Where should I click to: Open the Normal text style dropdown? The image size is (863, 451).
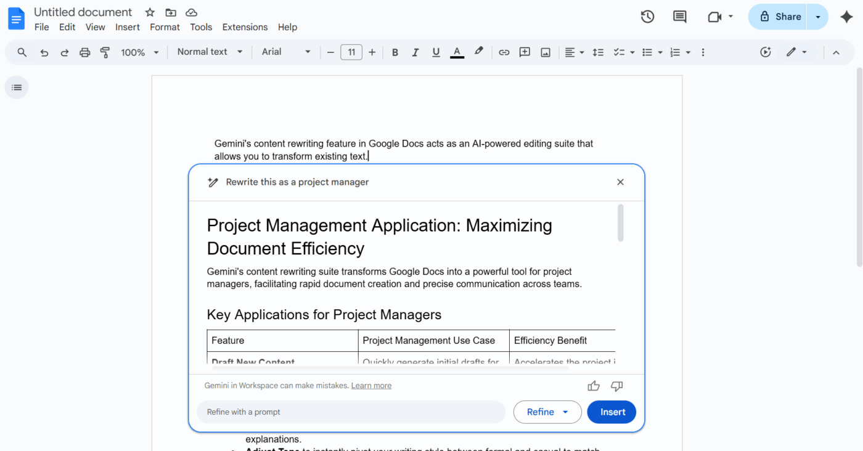[210, 52]
